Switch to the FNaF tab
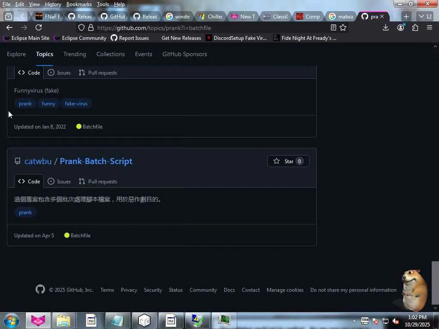Image resolution: width=439 pixels, height=329 pixels. coord(48,17)
